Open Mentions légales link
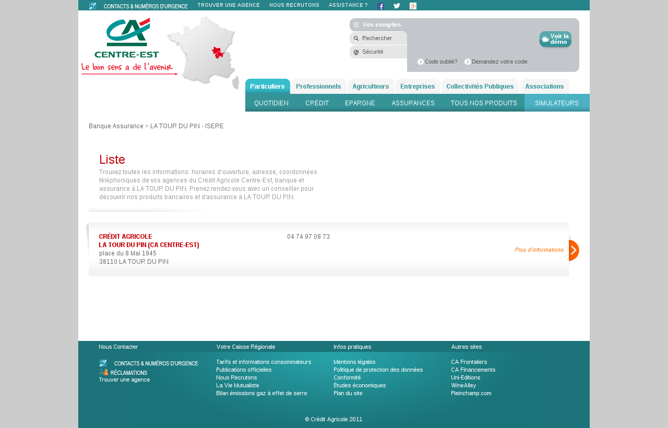This screenshot has height=428, width=668. 354,362
